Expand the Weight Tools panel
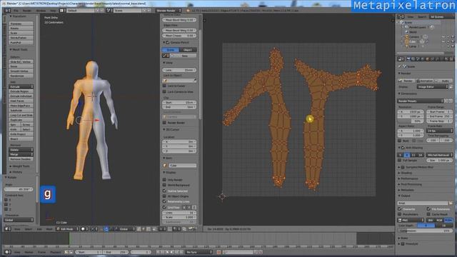The height and width of the screenshot is (257, 457). pyautogui.click(x=20, y=166)
